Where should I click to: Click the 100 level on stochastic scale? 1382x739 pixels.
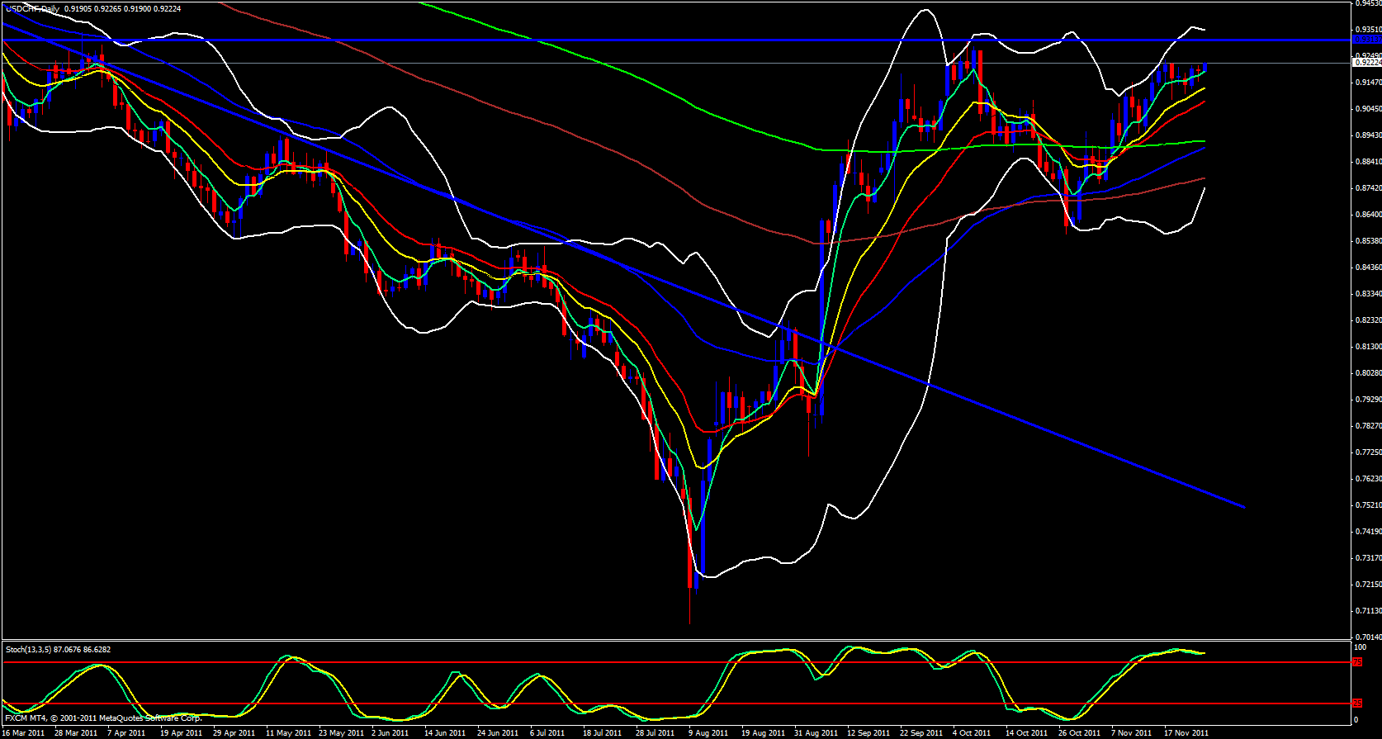[x=1361, y=647]
